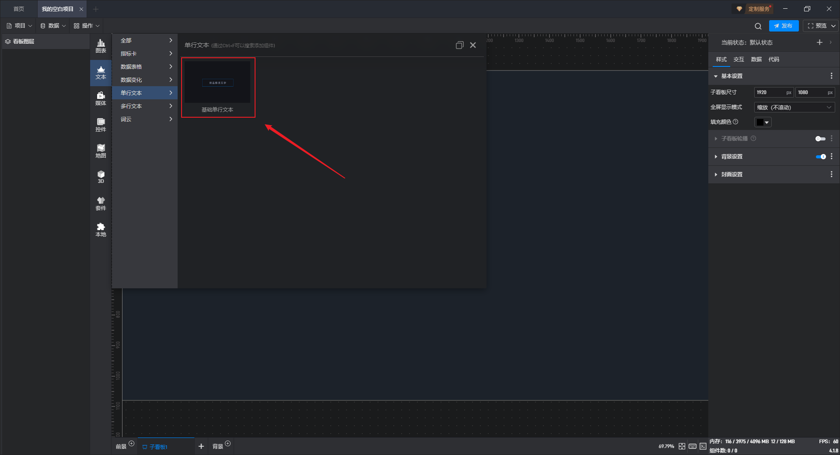This screenshot has width=840, height=455.
Task: Expand the 封面设置 section
Action: [731, 175]
